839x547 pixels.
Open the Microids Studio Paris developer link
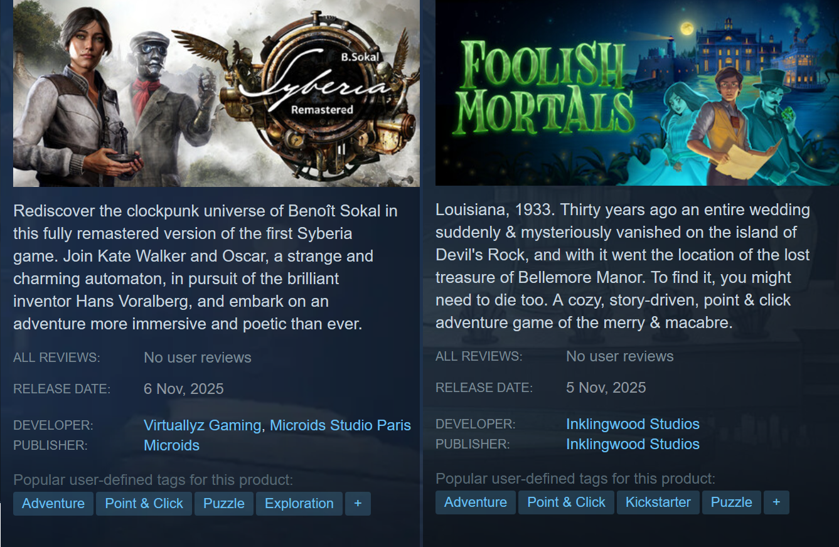340,425
